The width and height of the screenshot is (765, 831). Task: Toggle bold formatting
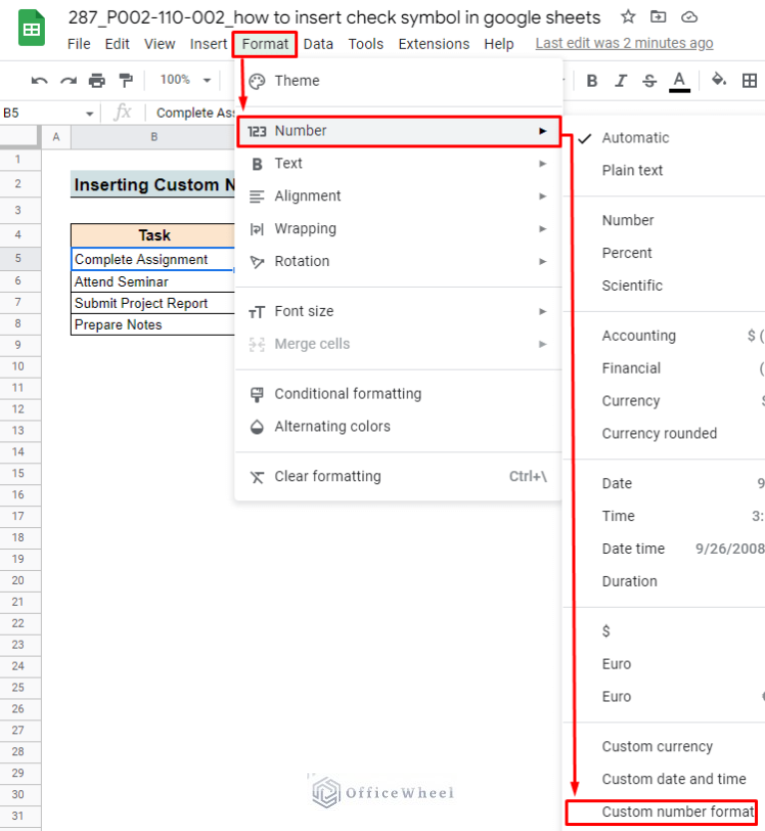(x=591, y=80)
